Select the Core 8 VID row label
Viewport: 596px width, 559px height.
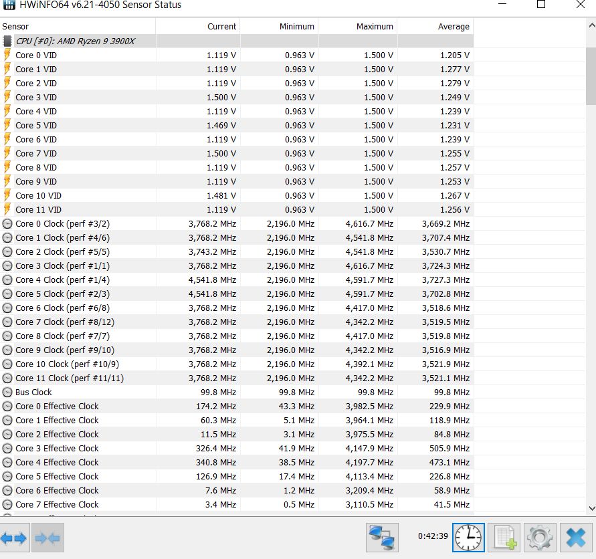click(x=36, y=168)
